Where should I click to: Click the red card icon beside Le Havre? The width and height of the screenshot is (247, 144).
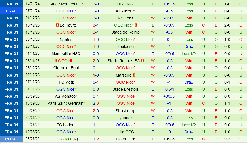(57, 25)
